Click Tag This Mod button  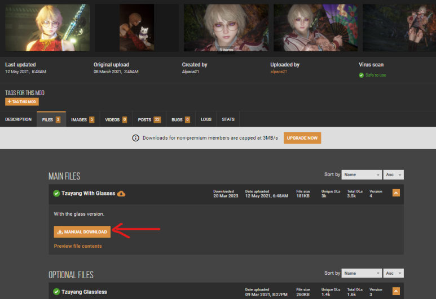coord(22,101)
